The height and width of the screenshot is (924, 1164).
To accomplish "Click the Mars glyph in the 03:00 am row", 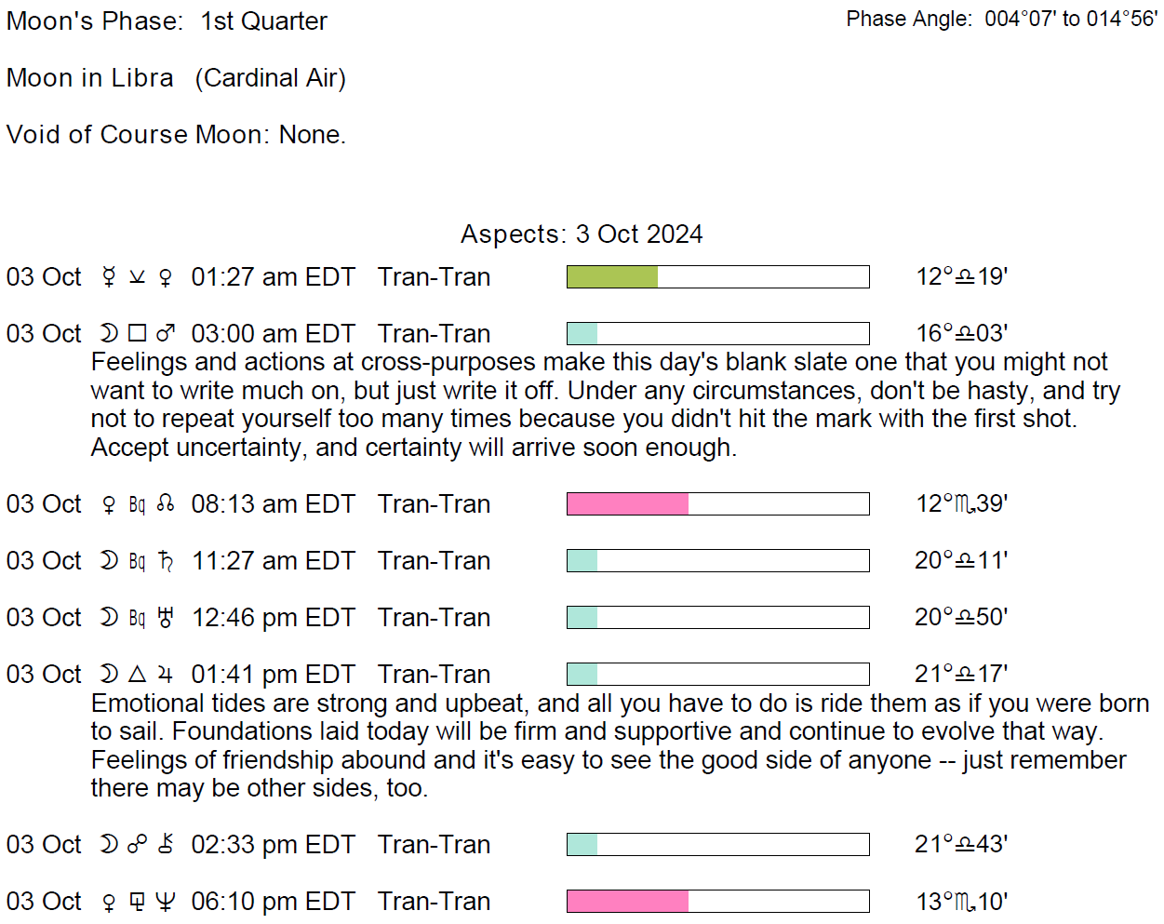I will click(x=166, y=334).
